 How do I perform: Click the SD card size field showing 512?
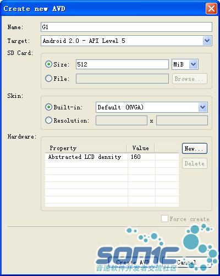click(122, 64)
